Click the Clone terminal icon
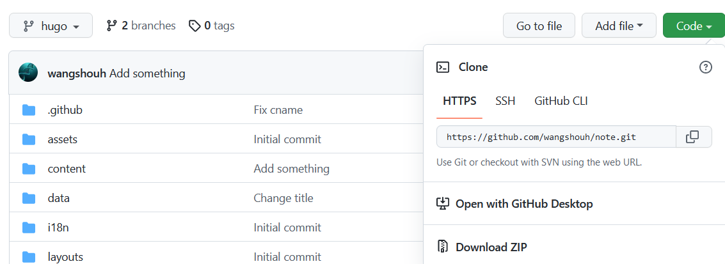The height and width of the screenshot is (264, 725). 443,67
